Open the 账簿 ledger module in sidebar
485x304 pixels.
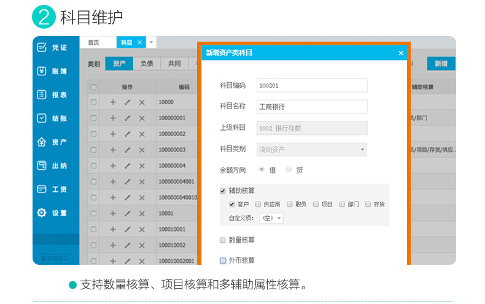click(52, 71)
